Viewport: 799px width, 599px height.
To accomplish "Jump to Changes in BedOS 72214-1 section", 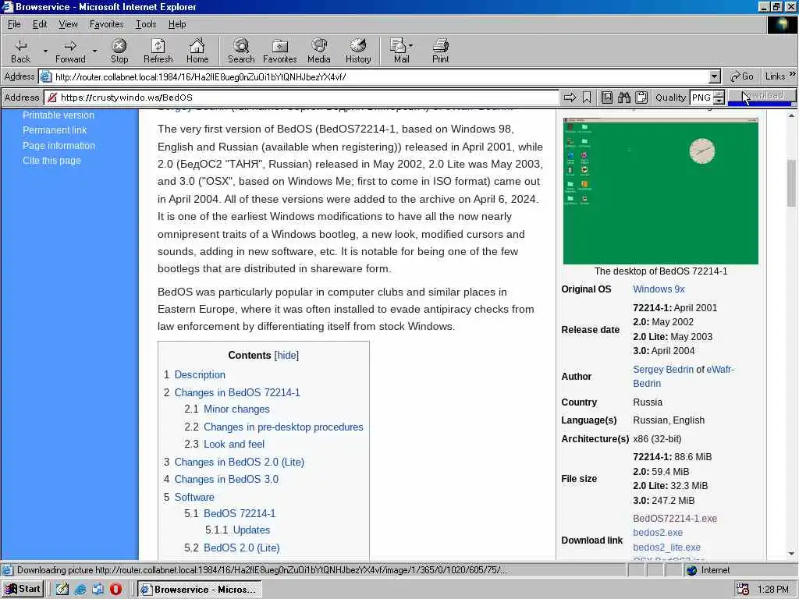I will (237, 393).
